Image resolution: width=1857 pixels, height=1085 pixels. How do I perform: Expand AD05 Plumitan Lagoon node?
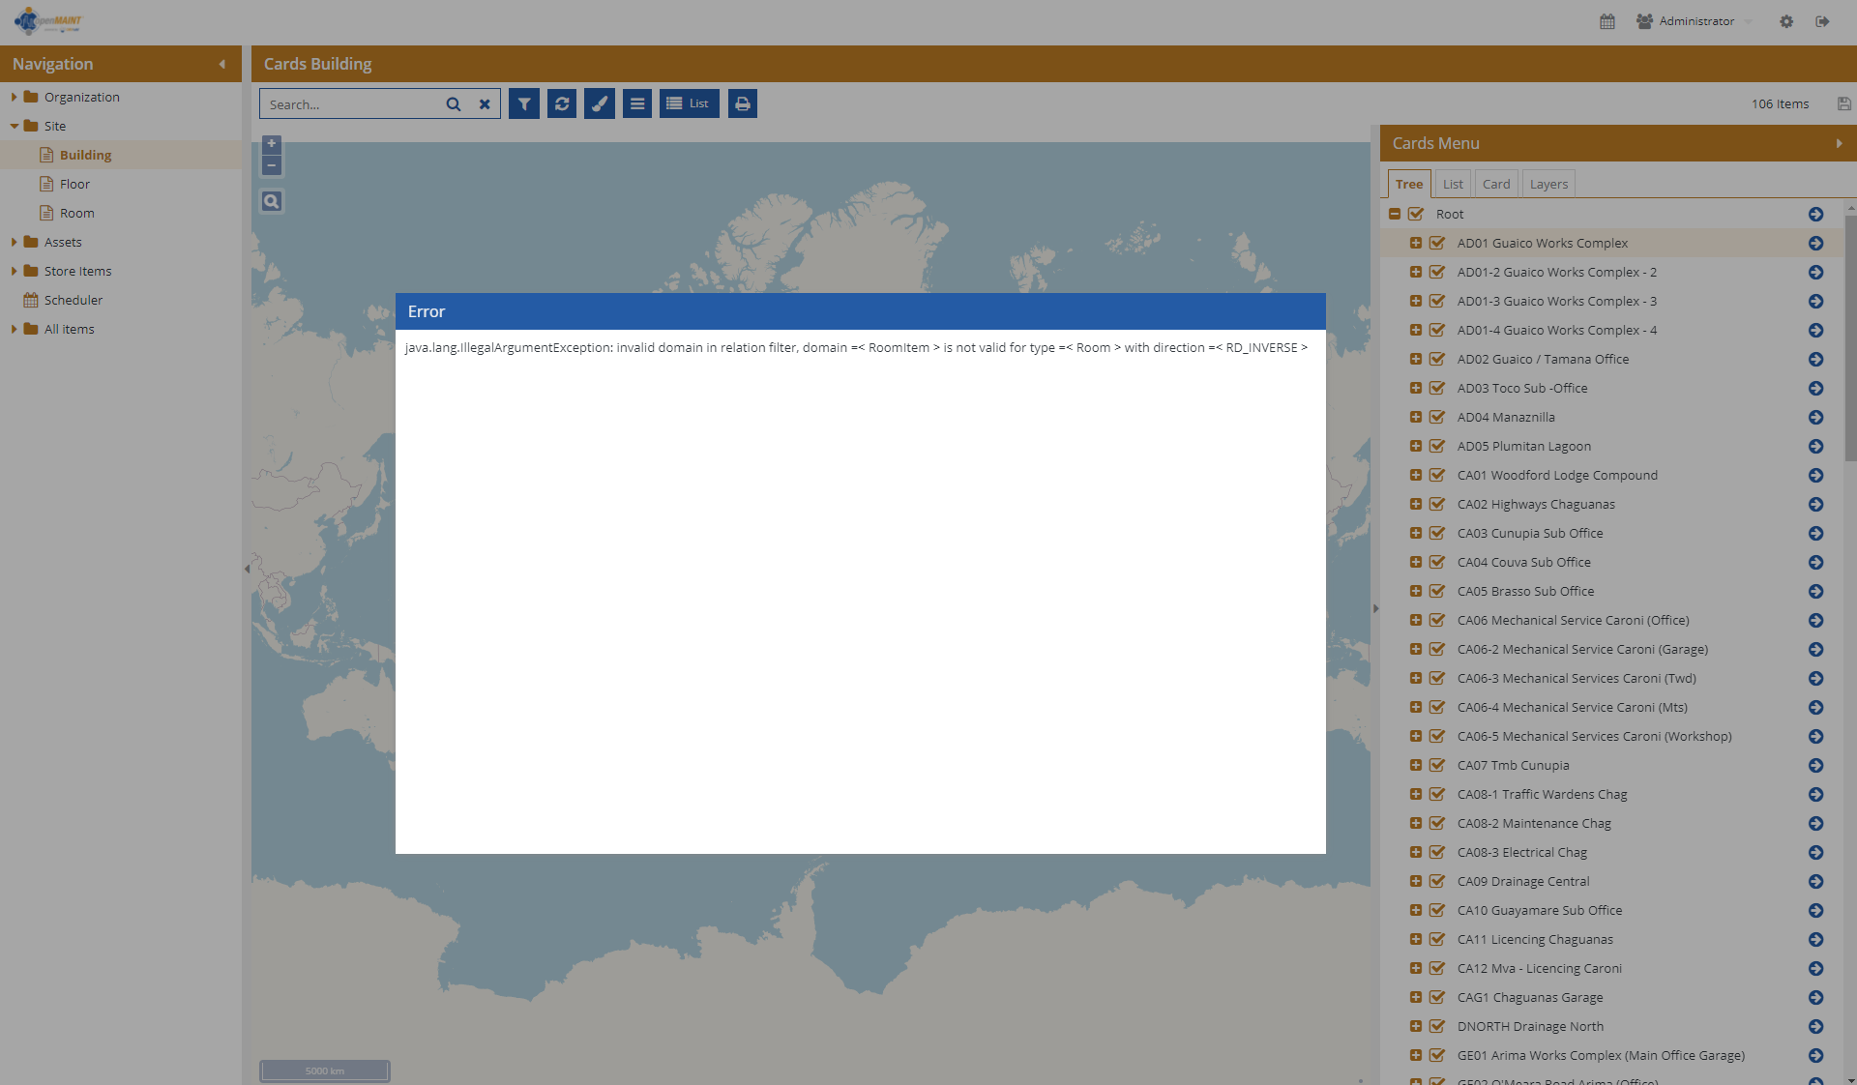[1416, 446]
